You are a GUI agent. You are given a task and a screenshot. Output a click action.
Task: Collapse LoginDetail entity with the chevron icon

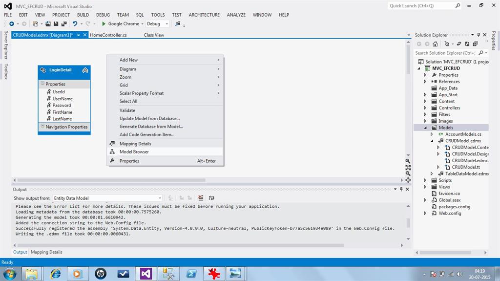coord(85,70)
